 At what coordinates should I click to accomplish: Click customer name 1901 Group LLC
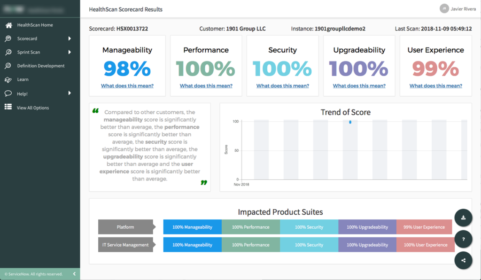tap(246, 29)
